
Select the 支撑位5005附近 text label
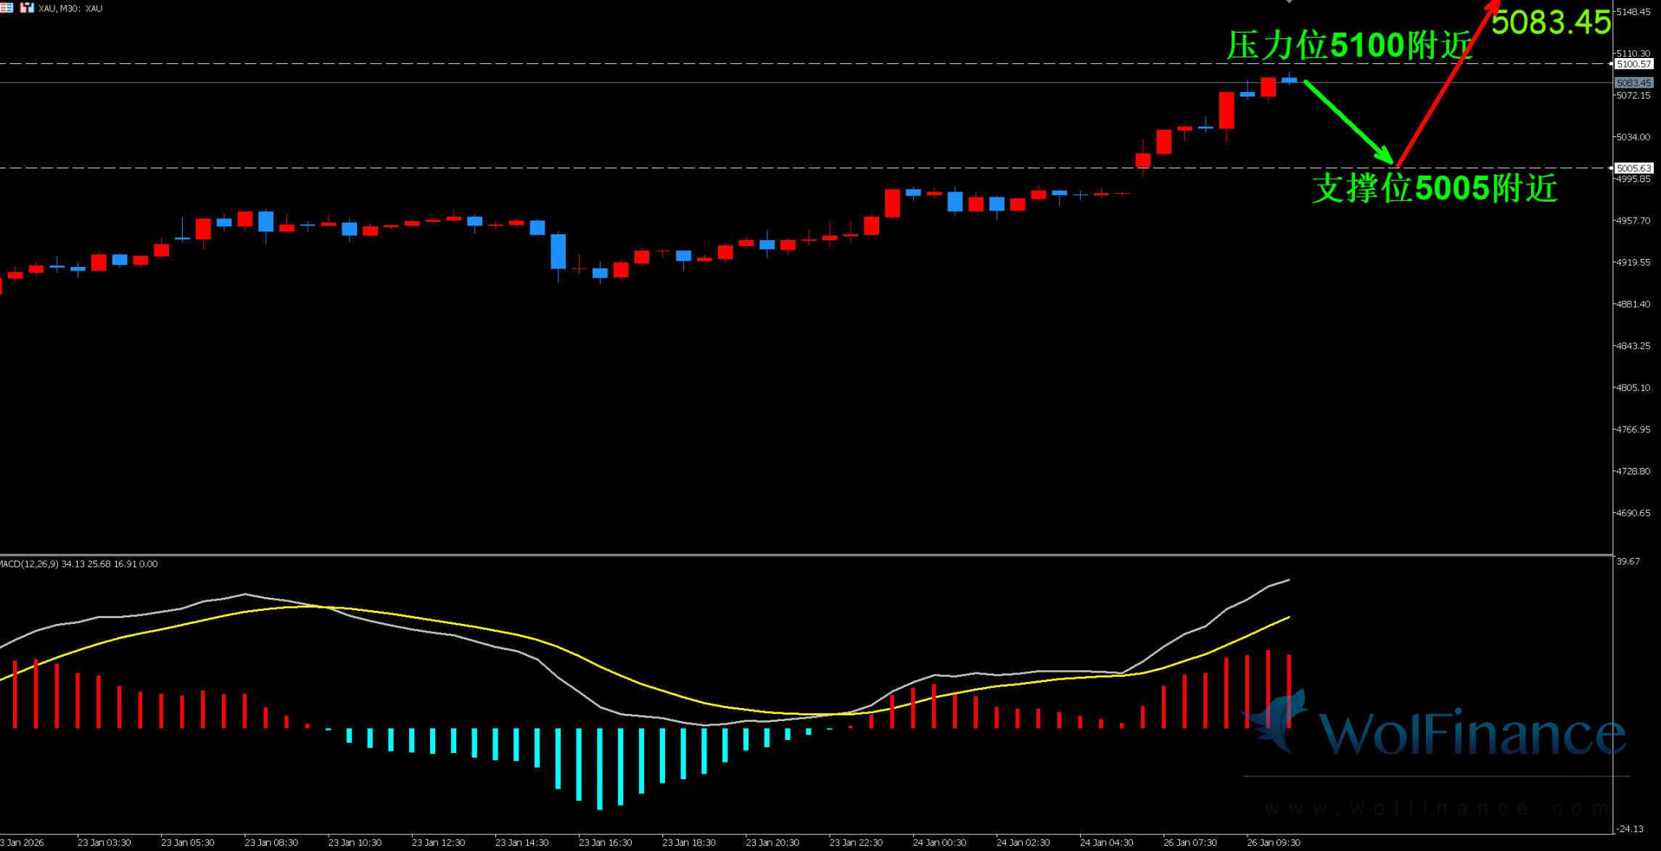click(1435, 188)
